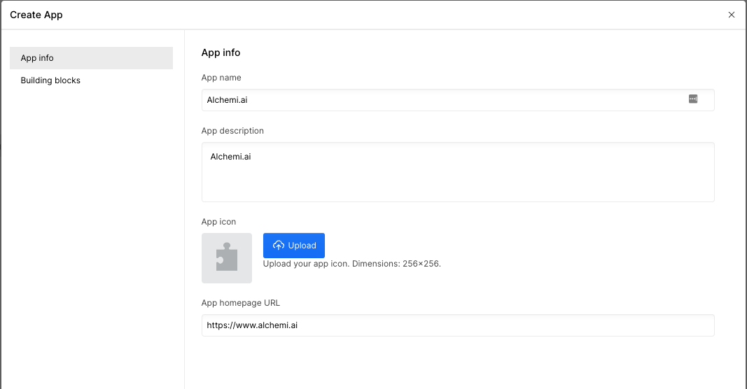Click the 'App description' label
The height and width of the screenshot is (389, 747).
coord(232,131)
